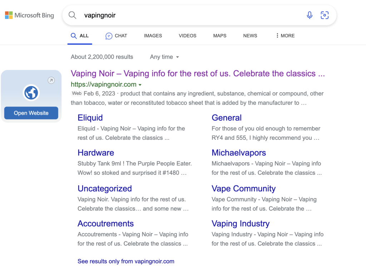Click the globe icon in website card
The height and width of the screenshot is (277, 366).
click(31, 93)
